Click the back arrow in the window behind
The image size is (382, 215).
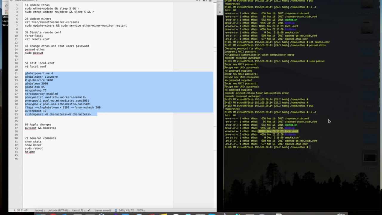(6, 6)
